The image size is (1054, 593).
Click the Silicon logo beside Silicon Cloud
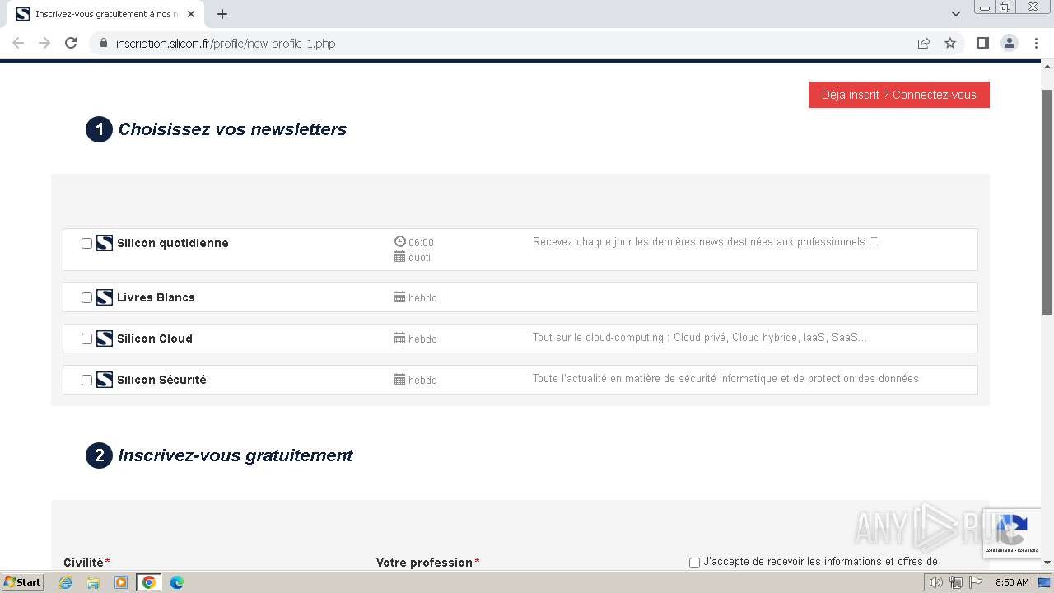105,339
